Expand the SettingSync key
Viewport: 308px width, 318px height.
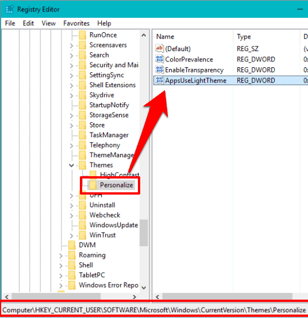pyautogui.click(x=71, y=75)
